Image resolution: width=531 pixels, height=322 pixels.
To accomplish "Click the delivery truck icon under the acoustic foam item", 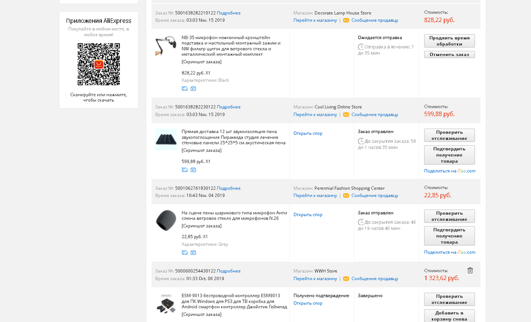I will pos(185,170).
